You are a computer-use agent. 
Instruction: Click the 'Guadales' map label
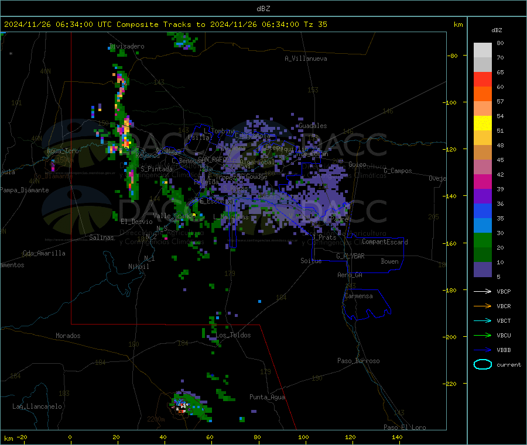coord(313,126)
